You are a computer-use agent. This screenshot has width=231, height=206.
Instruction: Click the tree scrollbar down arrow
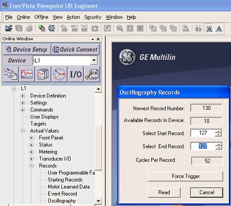point(98,201)
